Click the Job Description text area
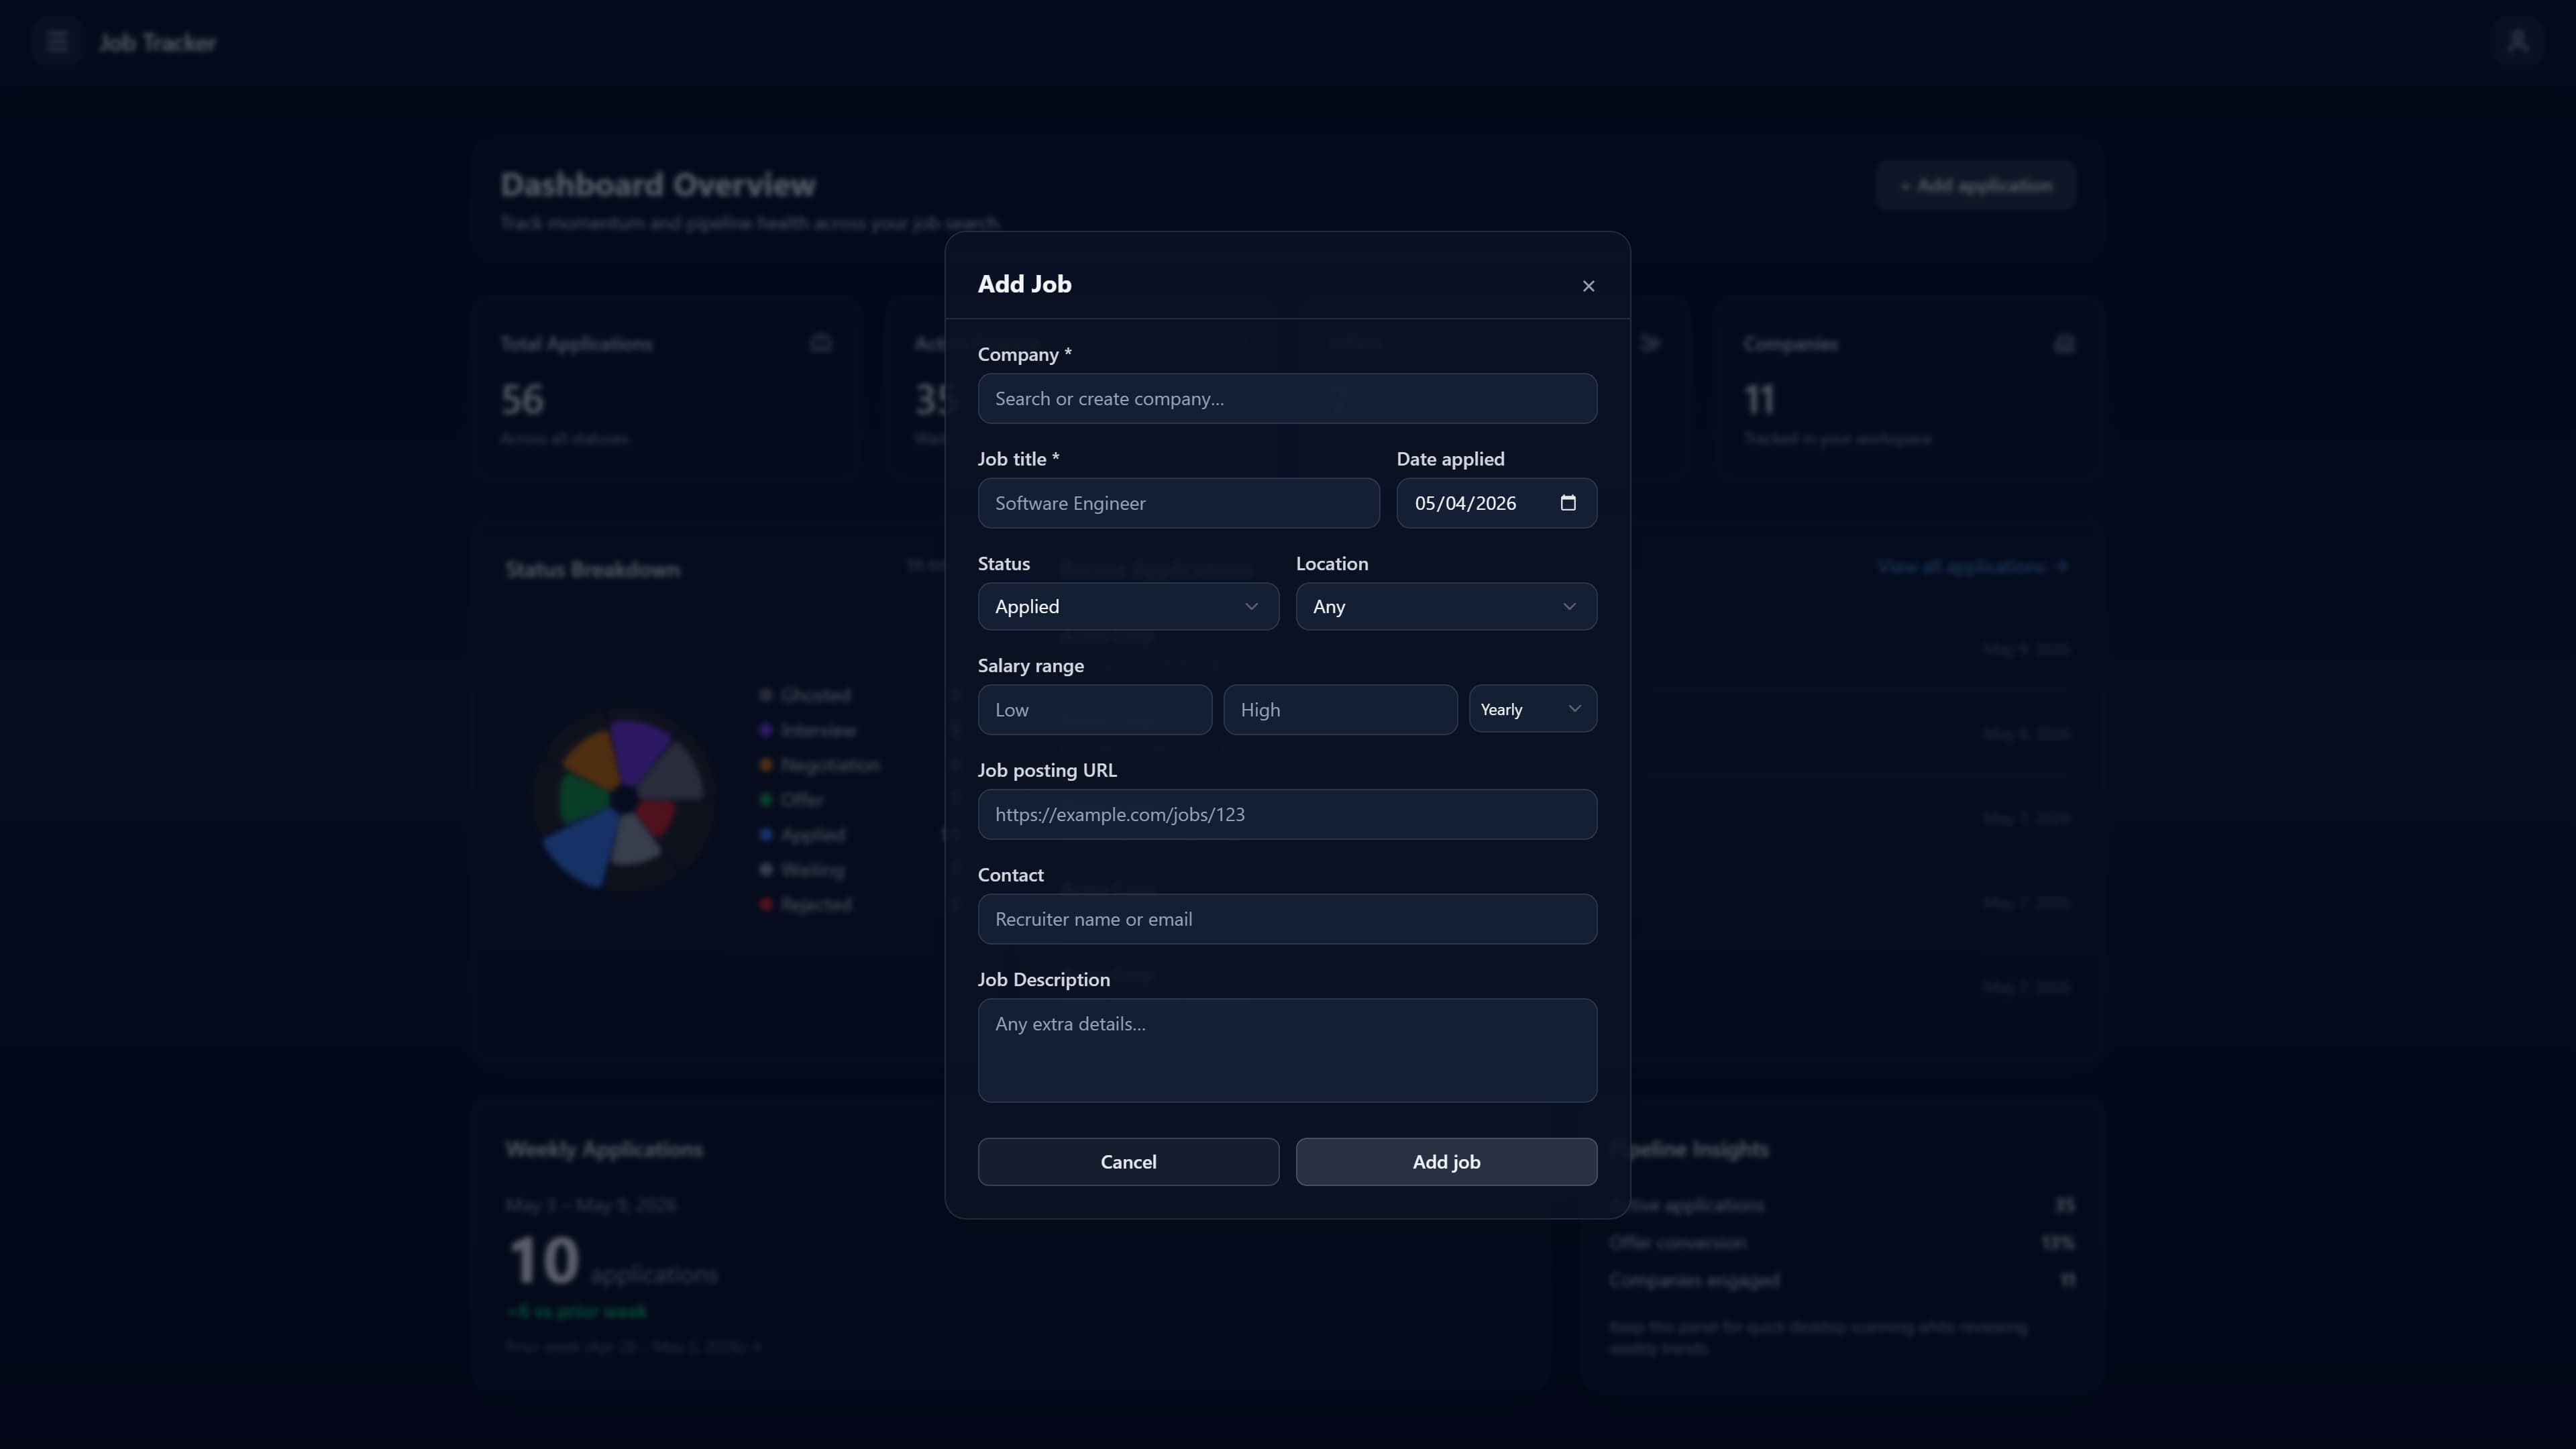The height and width of the screenshot is (1449, 2576). (1287, 1051)
